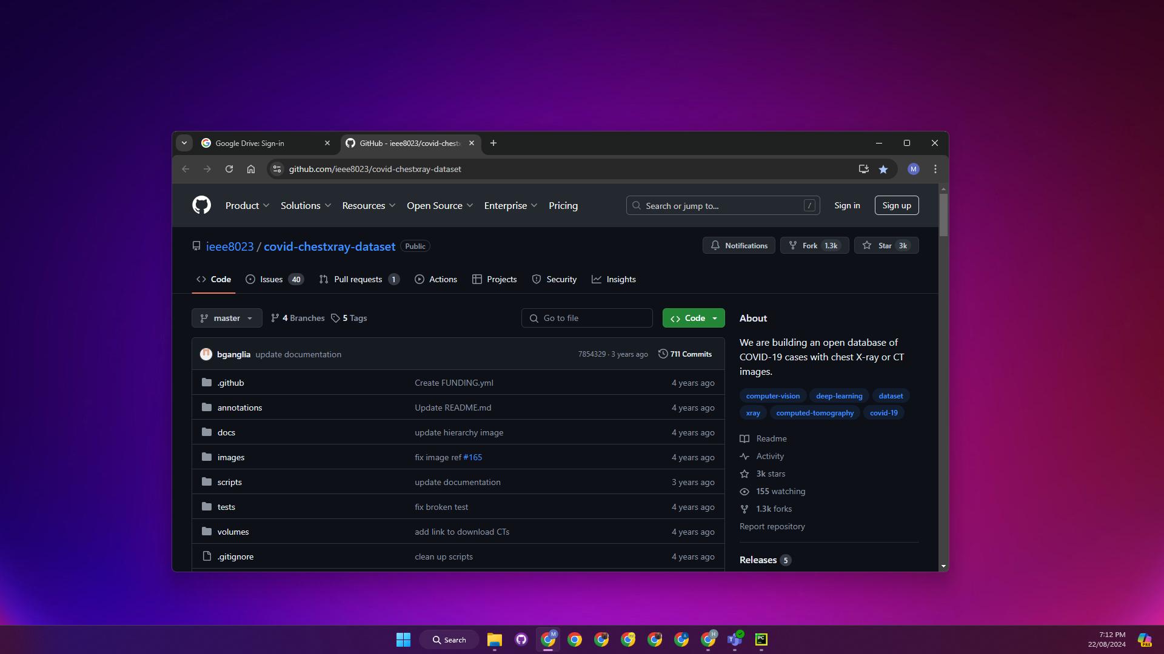Click bganglia's avatar in commit row
Viewport: 1164px width, 654px height.
206,354
